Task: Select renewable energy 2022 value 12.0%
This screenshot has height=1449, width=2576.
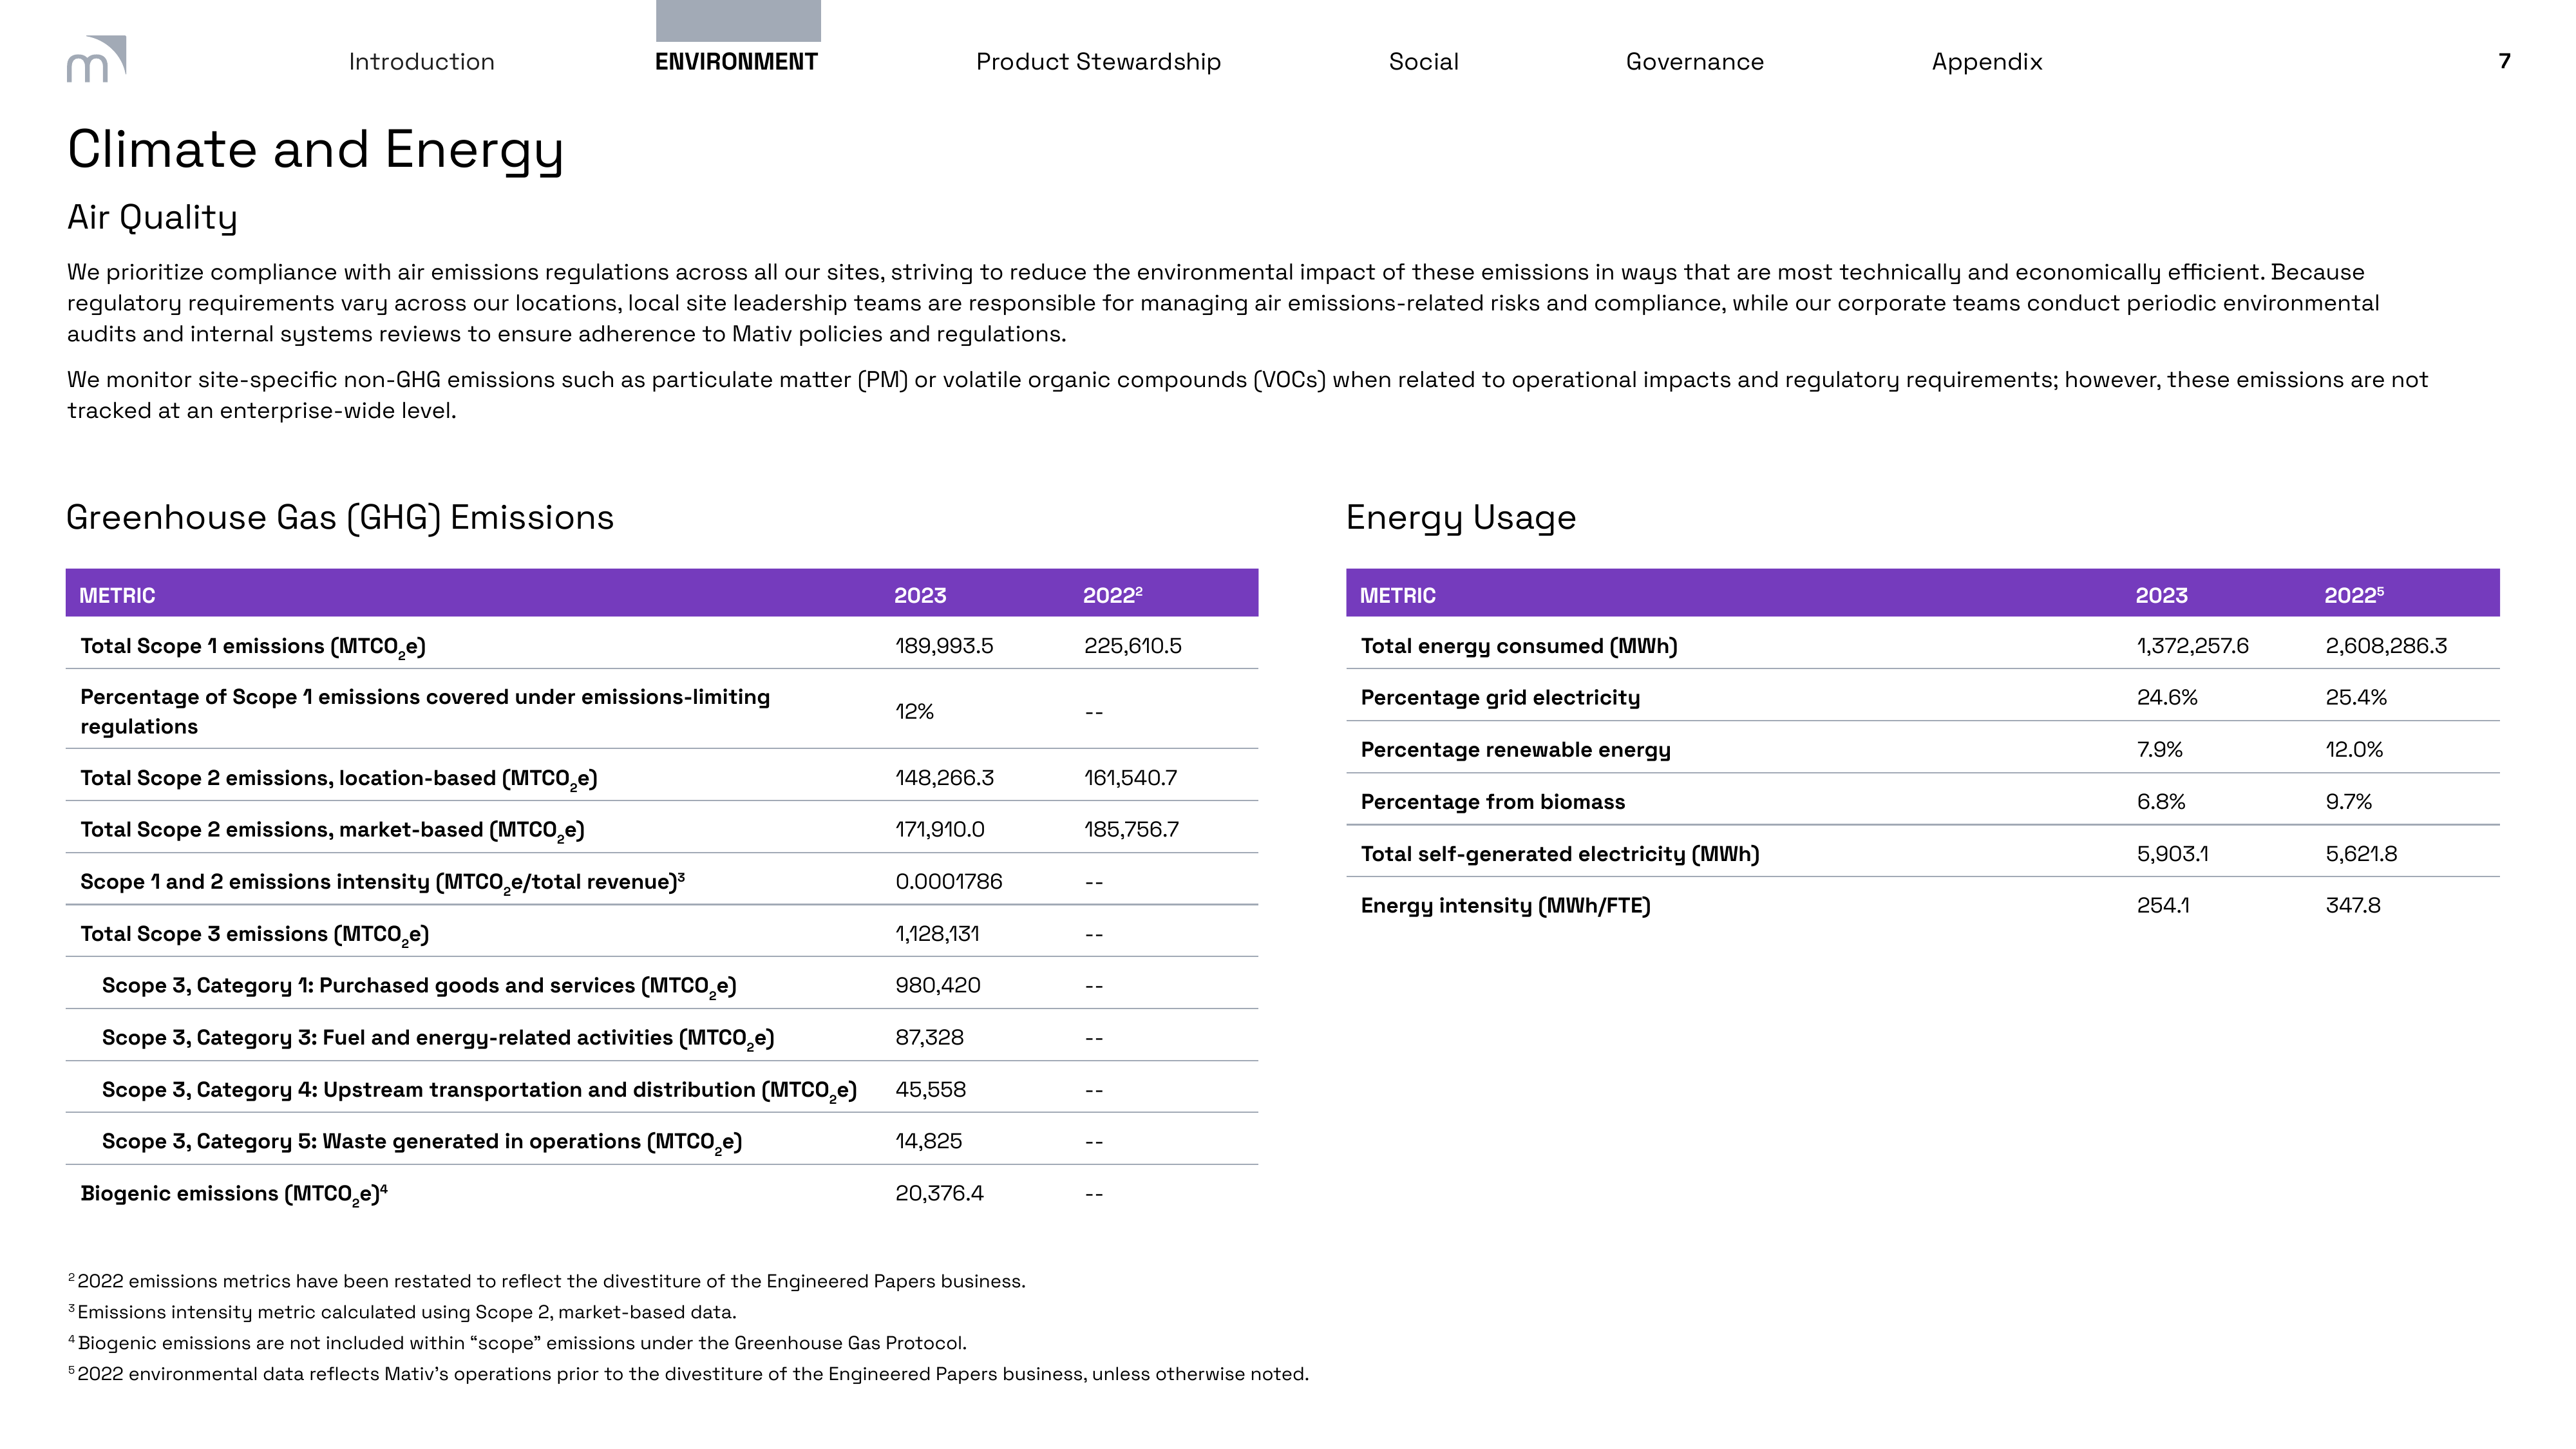Action: 2354,749
